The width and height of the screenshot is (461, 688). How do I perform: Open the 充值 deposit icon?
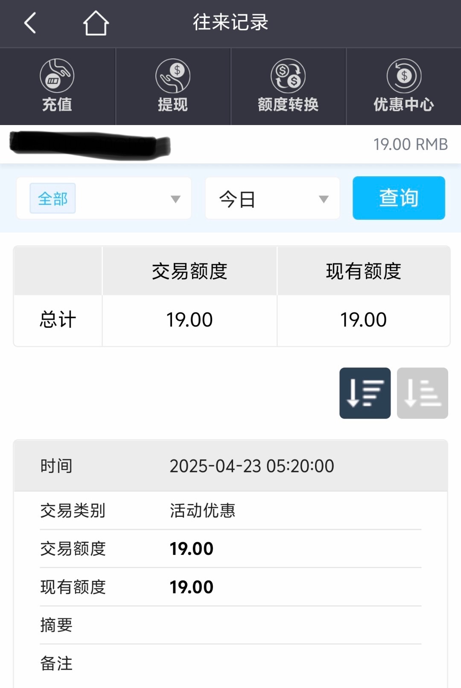pyautogui.click(x=57, y=76)
